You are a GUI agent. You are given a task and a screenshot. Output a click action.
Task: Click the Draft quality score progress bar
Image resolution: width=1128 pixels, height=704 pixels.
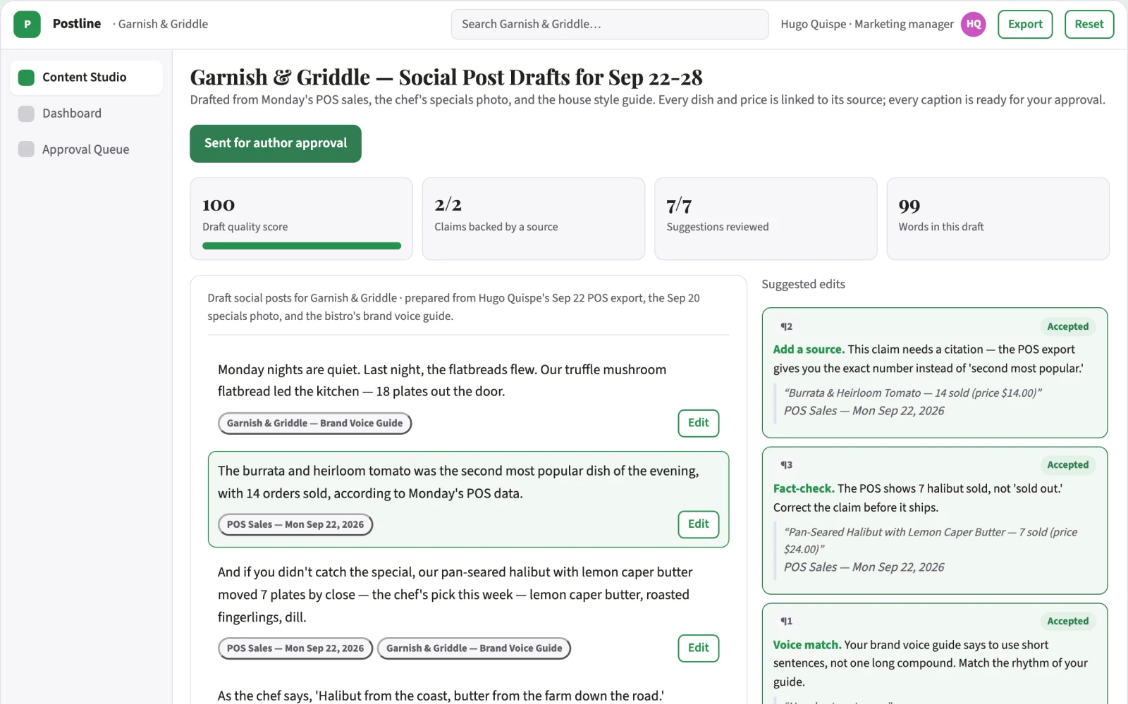coord(302,246)
